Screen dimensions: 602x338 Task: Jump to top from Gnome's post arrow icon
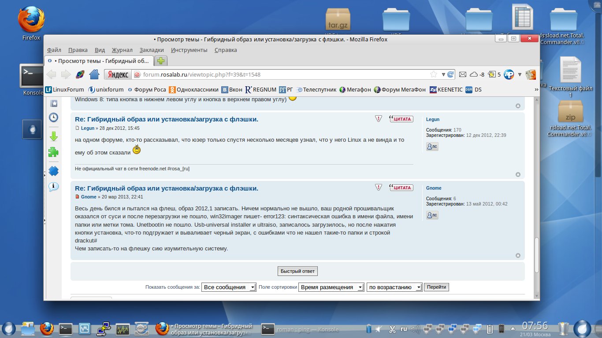tap(518, 255)
